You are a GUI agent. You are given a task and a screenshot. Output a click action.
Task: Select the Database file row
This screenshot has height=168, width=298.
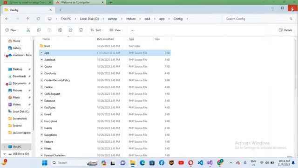point(105,101)
